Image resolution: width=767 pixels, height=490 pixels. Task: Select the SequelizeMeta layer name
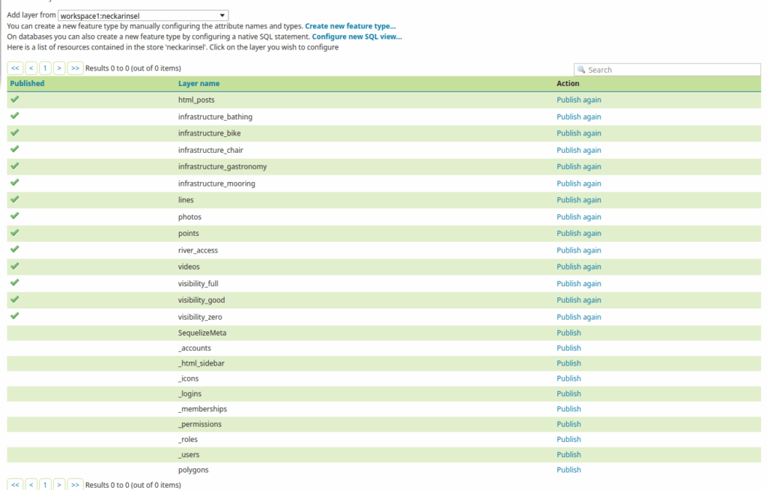pyautogui.click(x=202, y=333)
